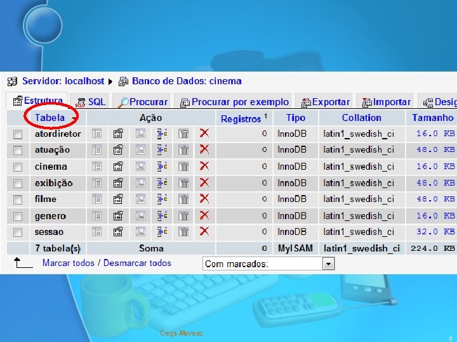This screenshot has width=457, height=342.
Task: Click Servidor: localhost breadcrumb link
Action: tap(63, 81)
